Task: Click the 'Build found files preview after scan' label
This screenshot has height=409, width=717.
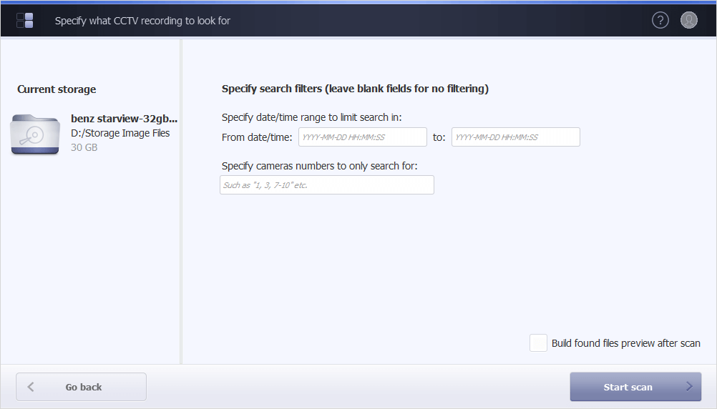Action: (625, 343)
